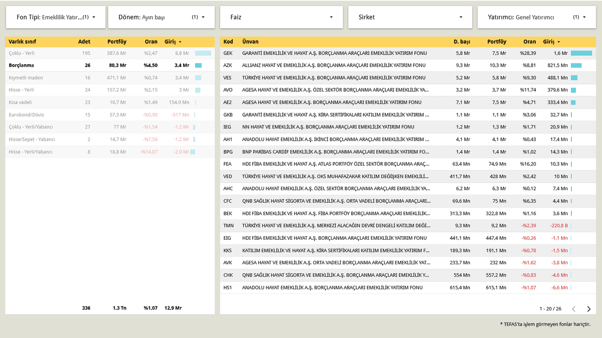The height and width of the screenshot is (338, 602).
Task: Click fund code GEK
Action: (x=228, y=53)
